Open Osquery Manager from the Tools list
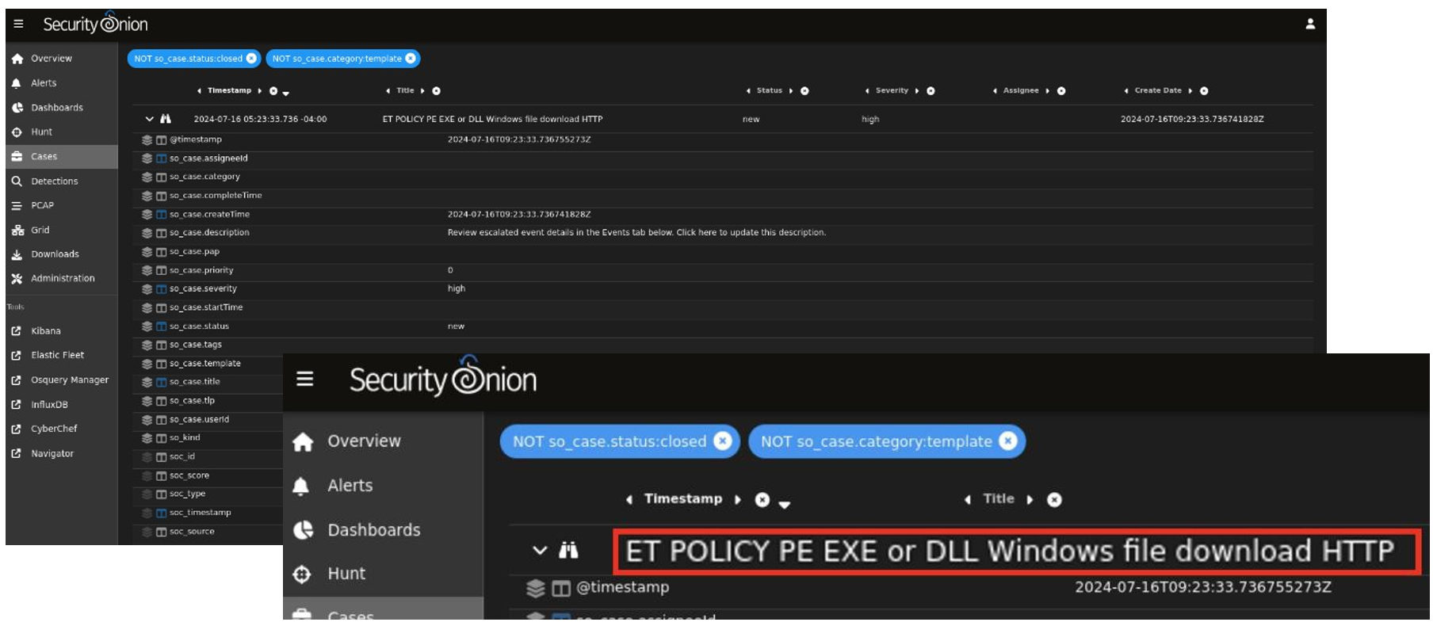This screenshot has height=622, width=1433. 69,380
